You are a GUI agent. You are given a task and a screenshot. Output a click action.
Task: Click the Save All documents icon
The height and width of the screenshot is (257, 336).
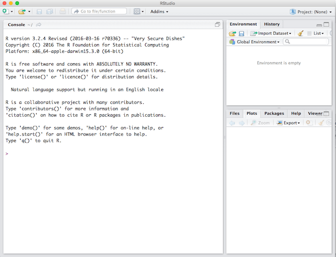(x=49, y=12)
